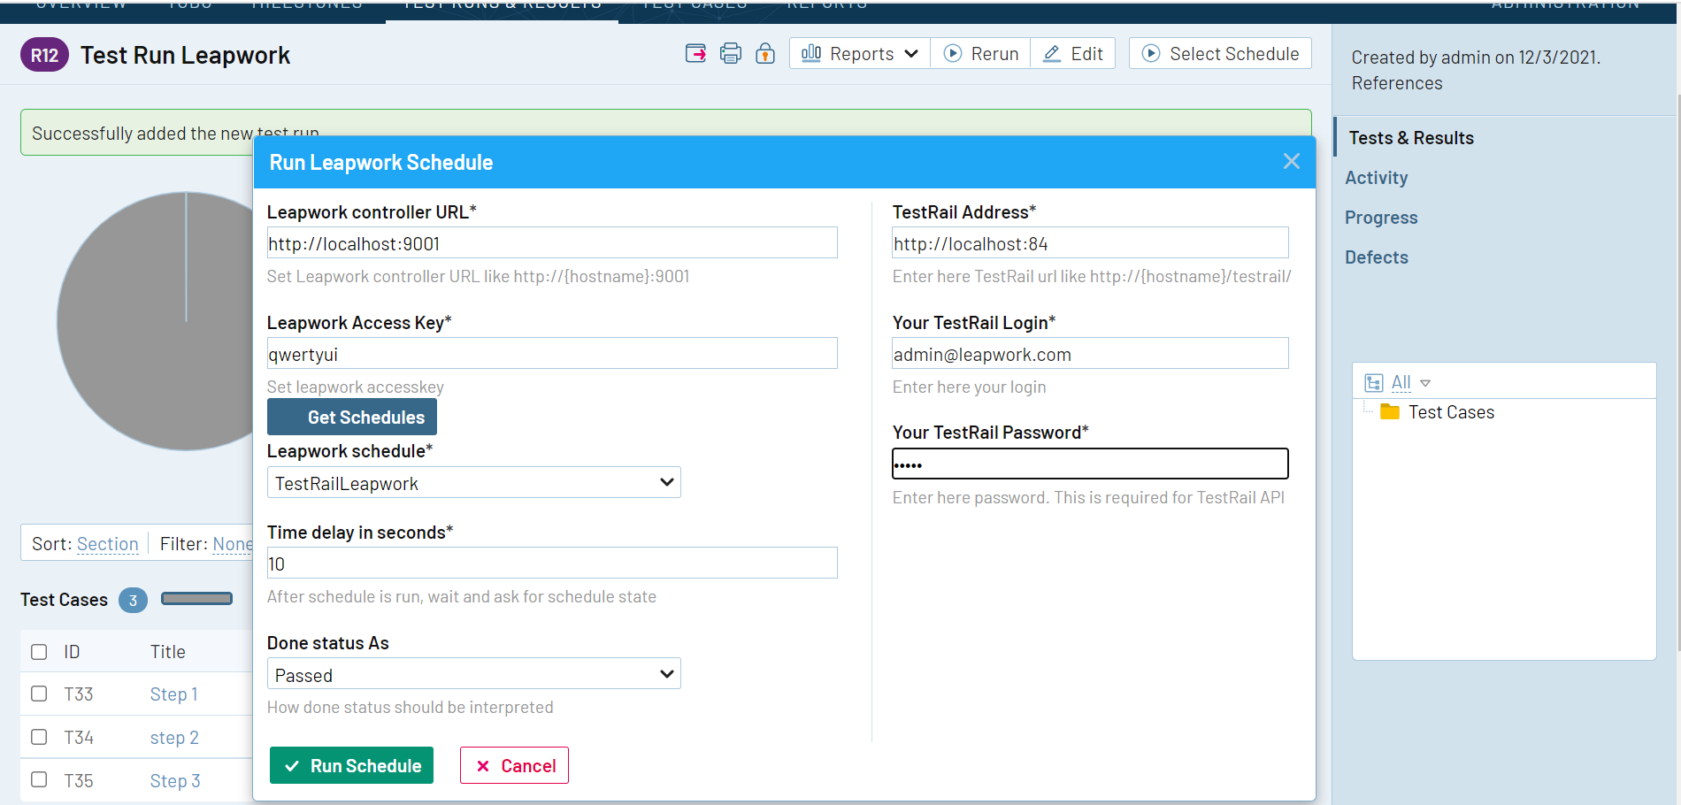Click the R12 run badge

point(44,55)
